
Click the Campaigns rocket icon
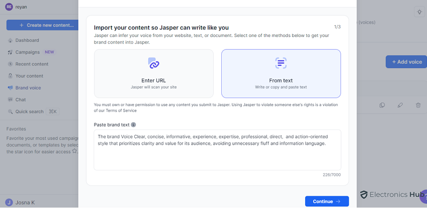tap(10, 52)
